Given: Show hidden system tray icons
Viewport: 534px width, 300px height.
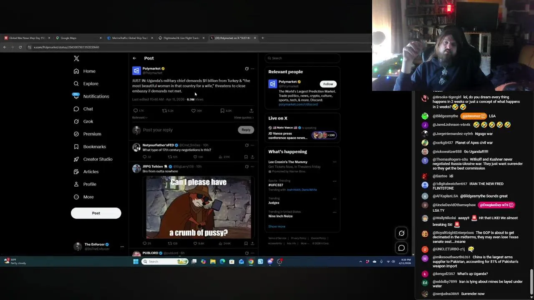Looking at the screenshot, I should [360, 262].
